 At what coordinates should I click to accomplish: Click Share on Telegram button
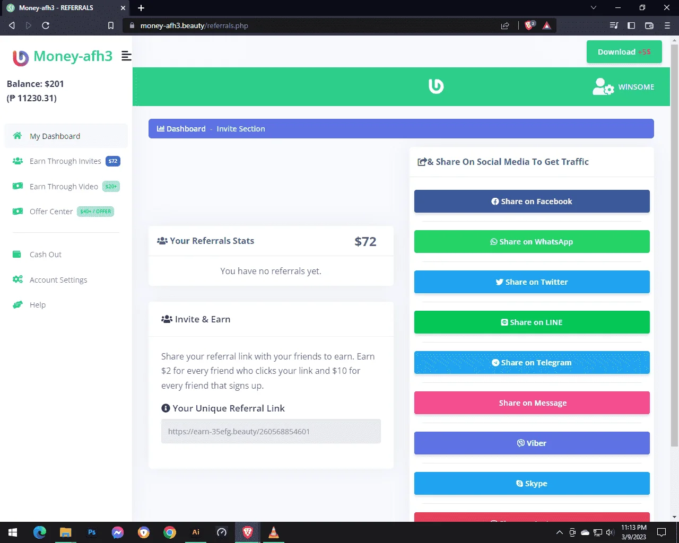coord(532,363)
